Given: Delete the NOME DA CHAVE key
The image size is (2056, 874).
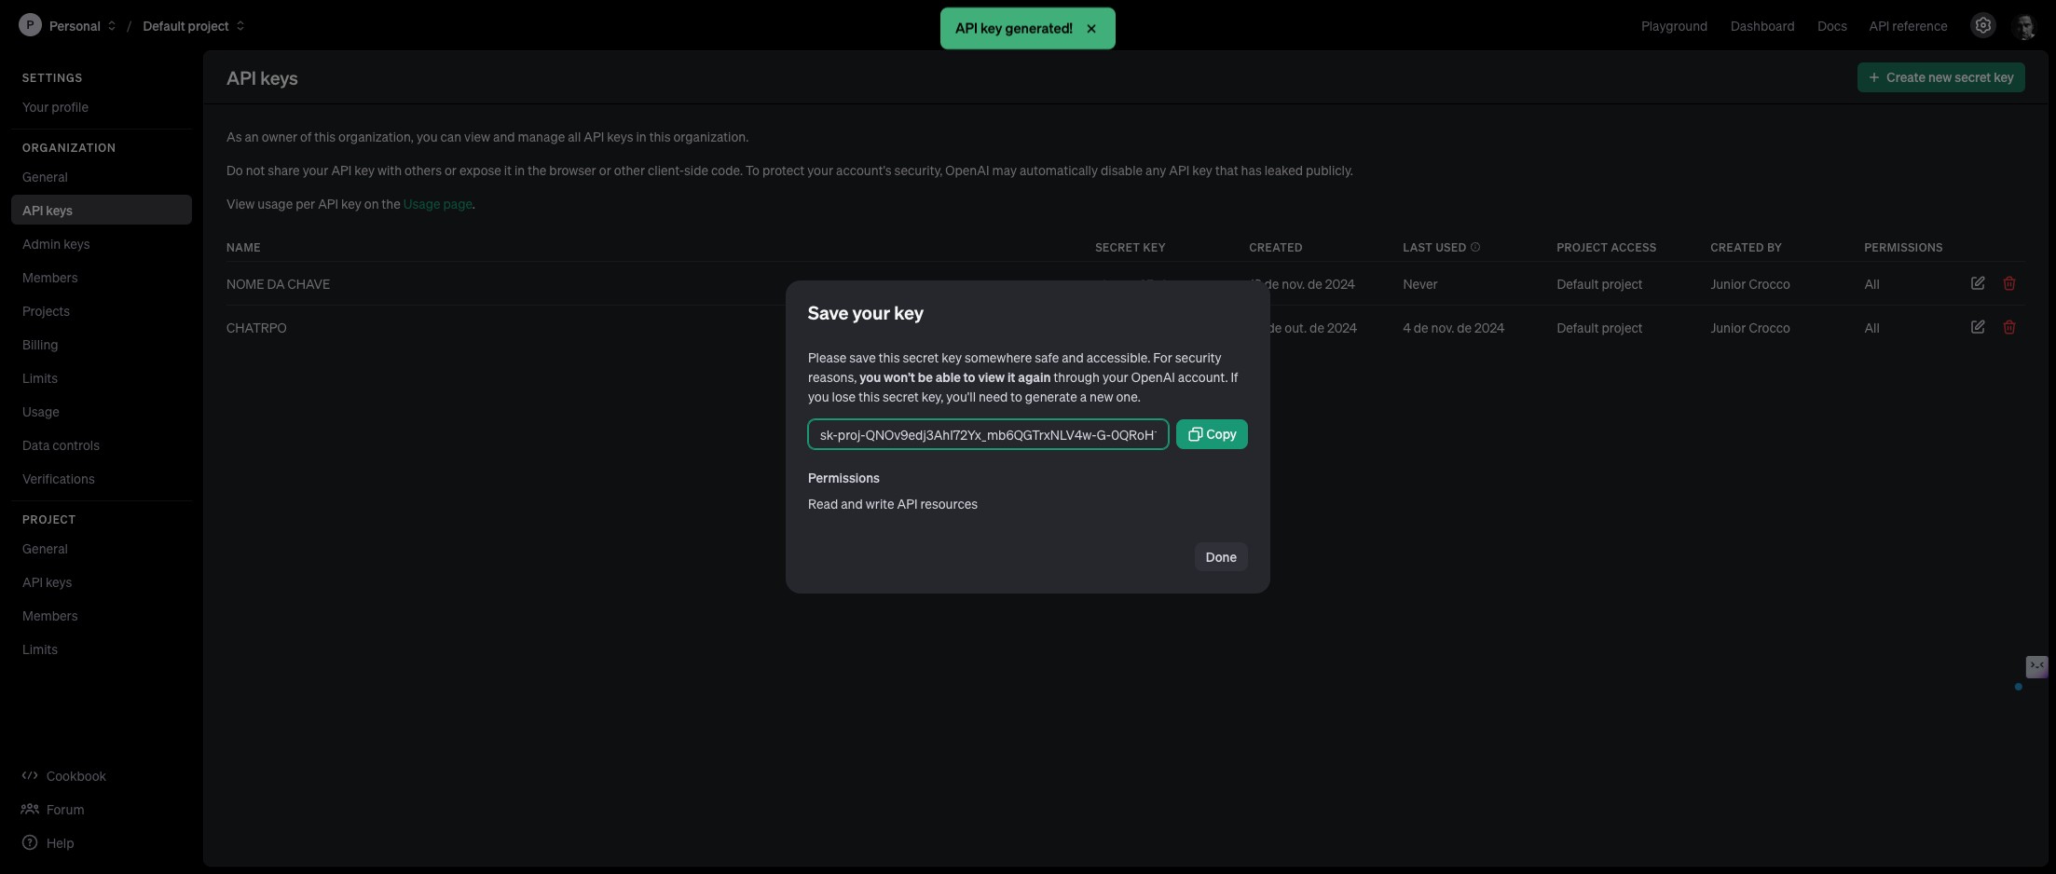Looking at the screenshot, I should coord(2009,283).
